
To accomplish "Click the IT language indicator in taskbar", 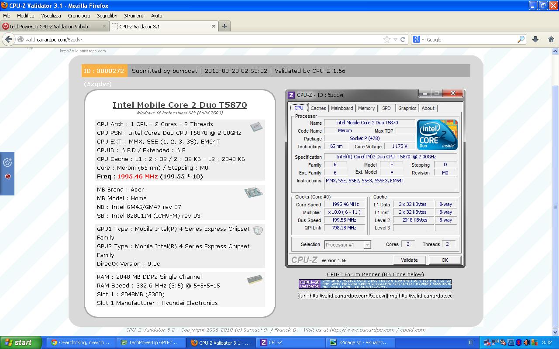I will tap(471, 343).
